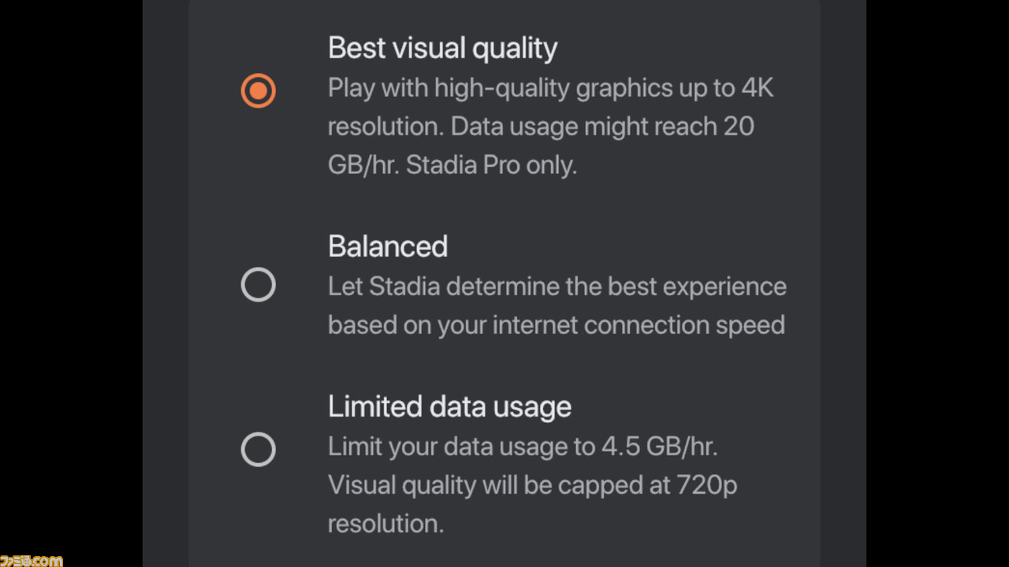Click 'Play with high-quality graphics up to 4K' line
This screenshot has width=1009, height=567.
(550, 88)
